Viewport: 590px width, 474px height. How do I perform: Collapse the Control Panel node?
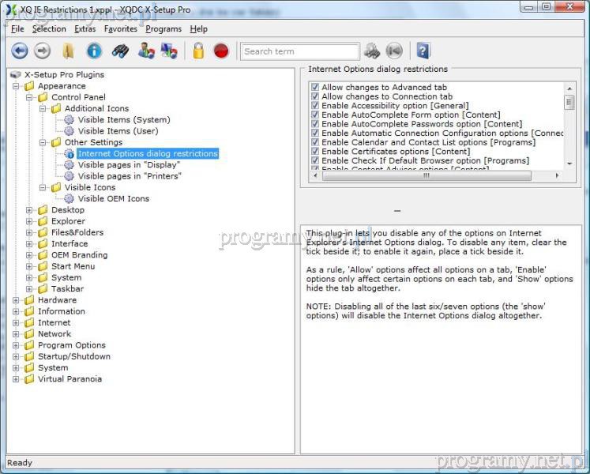[x=30, y=97]
